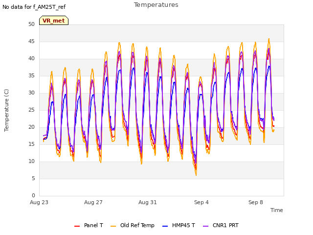Click the Sep 8 x-axis tick label
The width and height of the screenshot is (313, 235).
coord(256,202)
